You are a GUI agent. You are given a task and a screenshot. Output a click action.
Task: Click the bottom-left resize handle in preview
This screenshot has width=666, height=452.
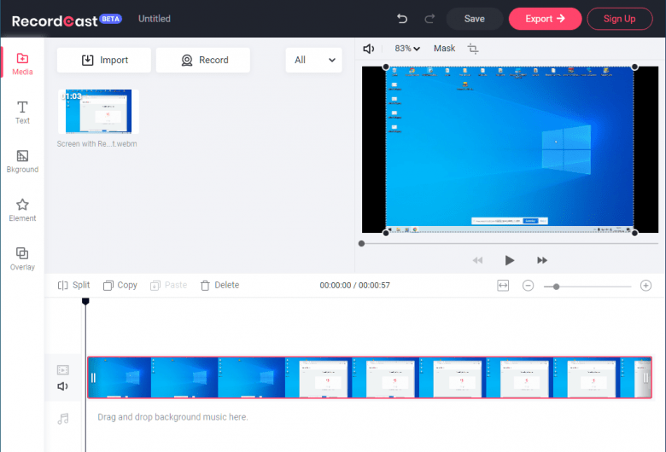386,233
